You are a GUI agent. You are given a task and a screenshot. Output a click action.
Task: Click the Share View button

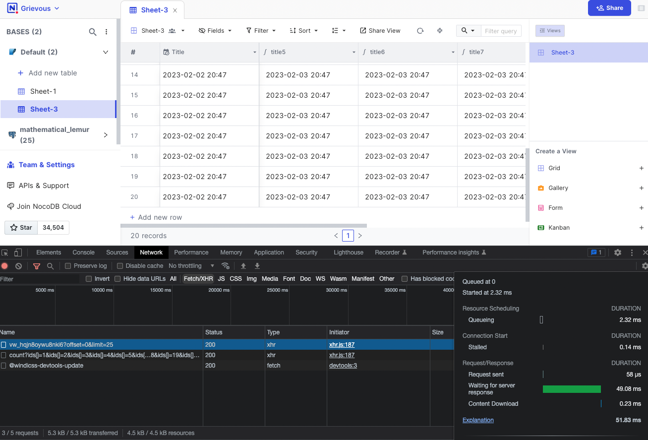pyautogui.click(x=380, y=31)
